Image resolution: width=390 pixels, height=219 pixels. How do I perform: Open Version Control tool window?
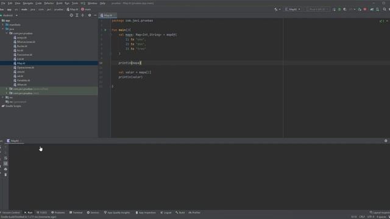coord(11,212)
